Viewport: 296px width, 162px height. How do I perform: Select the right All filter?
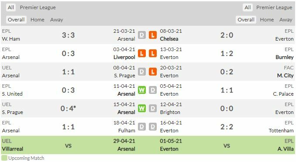coord(248,7)
